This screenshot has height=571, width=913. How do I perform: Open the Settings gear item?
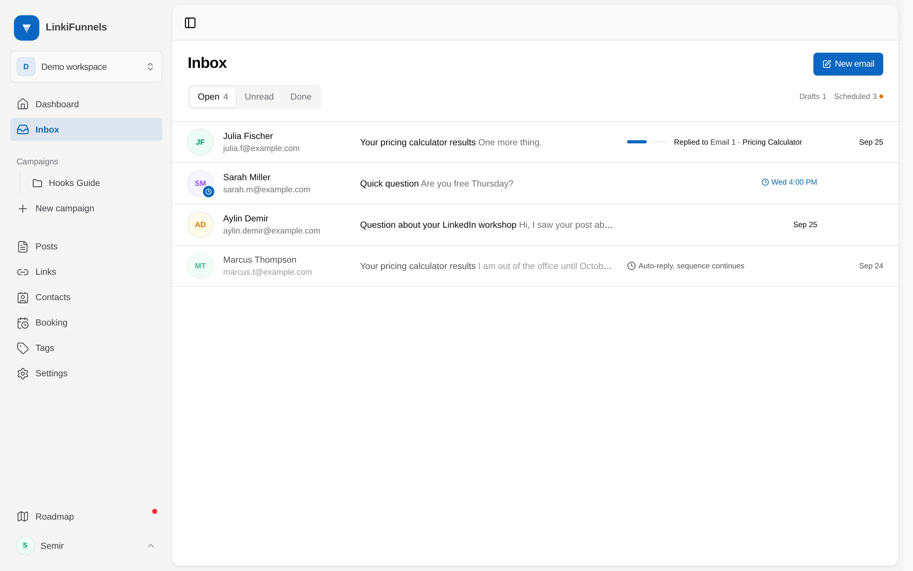click(x=86, y=373)
